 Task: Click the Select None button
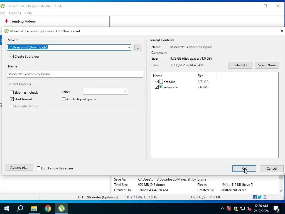267,65
